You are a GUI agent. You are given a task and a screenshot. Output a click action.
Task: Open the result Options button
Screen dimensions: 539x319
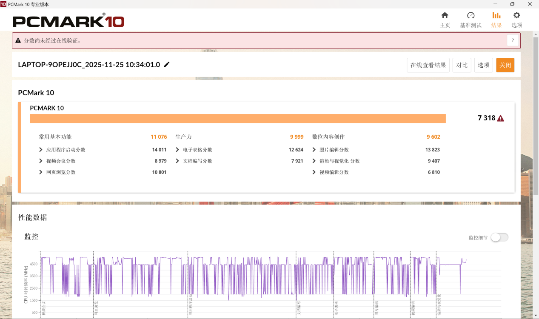pos(483,65)
